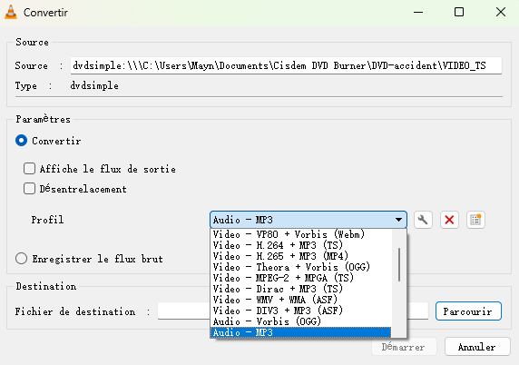Click the Démarrer button

pos(404,347)
